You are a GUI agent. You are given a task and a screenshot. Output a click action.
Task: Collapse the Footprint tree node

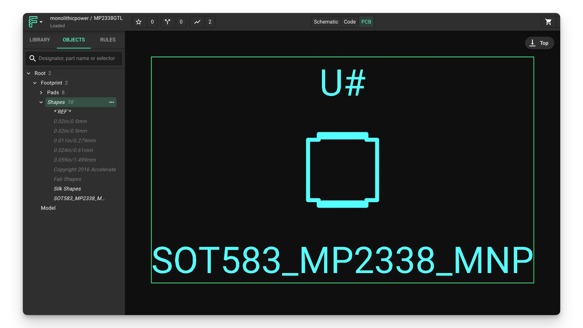pos(35,83)
